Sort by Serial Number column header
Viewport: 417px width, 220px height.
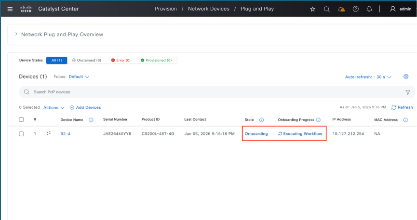pos(115,119)
